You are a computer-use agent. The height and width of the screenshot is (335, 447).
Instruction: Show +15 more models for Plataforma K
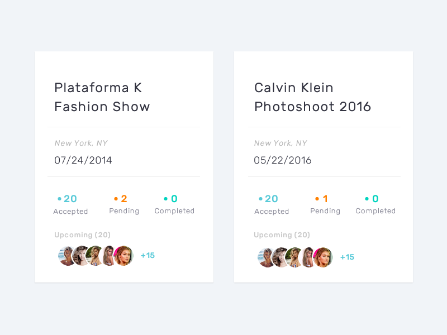(x=148, y=256)
